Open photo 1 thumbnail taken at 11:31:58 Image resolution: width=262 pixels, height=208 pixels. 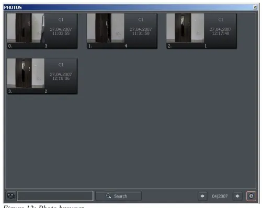106,28
